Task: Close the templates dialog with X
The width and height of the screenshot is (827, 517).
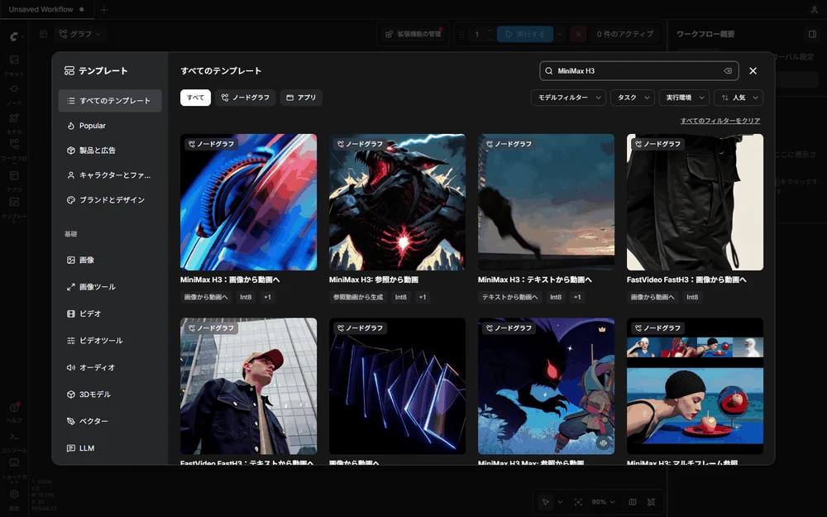Action: [x=753, y=70]
